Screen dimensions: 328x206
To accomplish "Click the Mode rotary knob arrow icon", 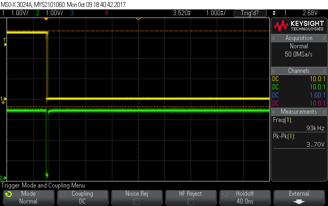I will tap(9, 194).
